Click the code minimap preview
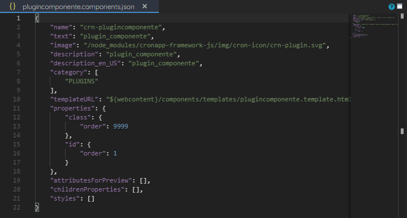 (x=374, y=26)
